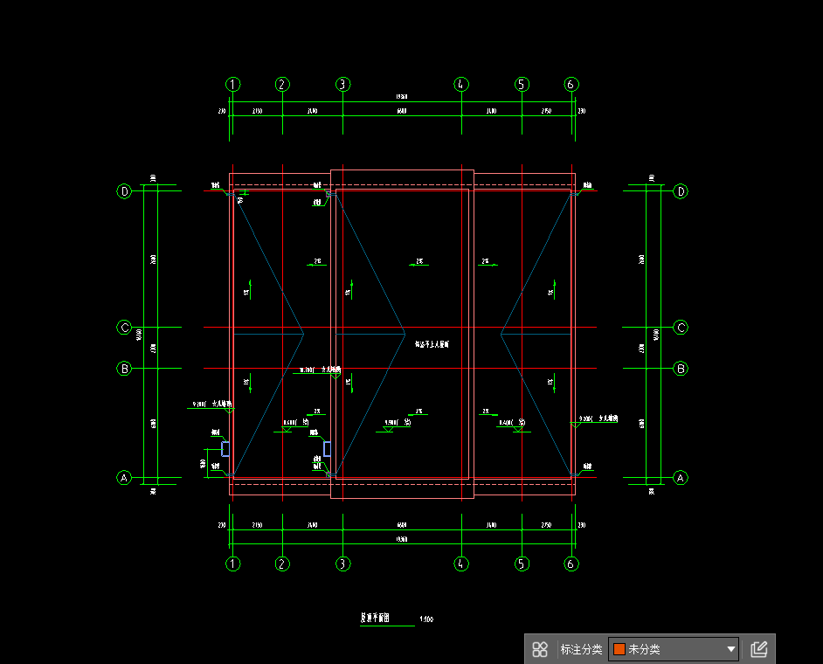Click the edit annotation pencil icon
Screen dimensions: 823x664
[x=759, y=649]
